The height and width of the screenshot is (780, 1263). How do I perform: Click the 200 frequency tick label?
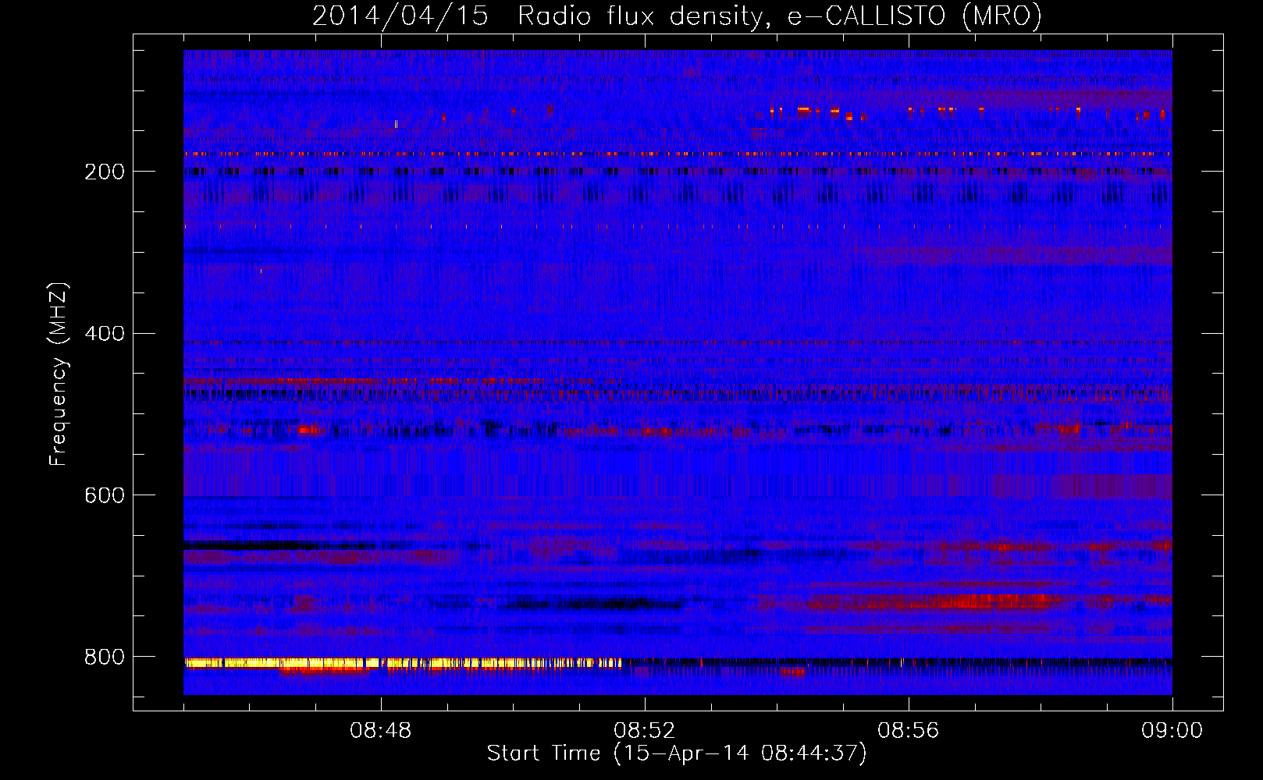tap(105, 172)
